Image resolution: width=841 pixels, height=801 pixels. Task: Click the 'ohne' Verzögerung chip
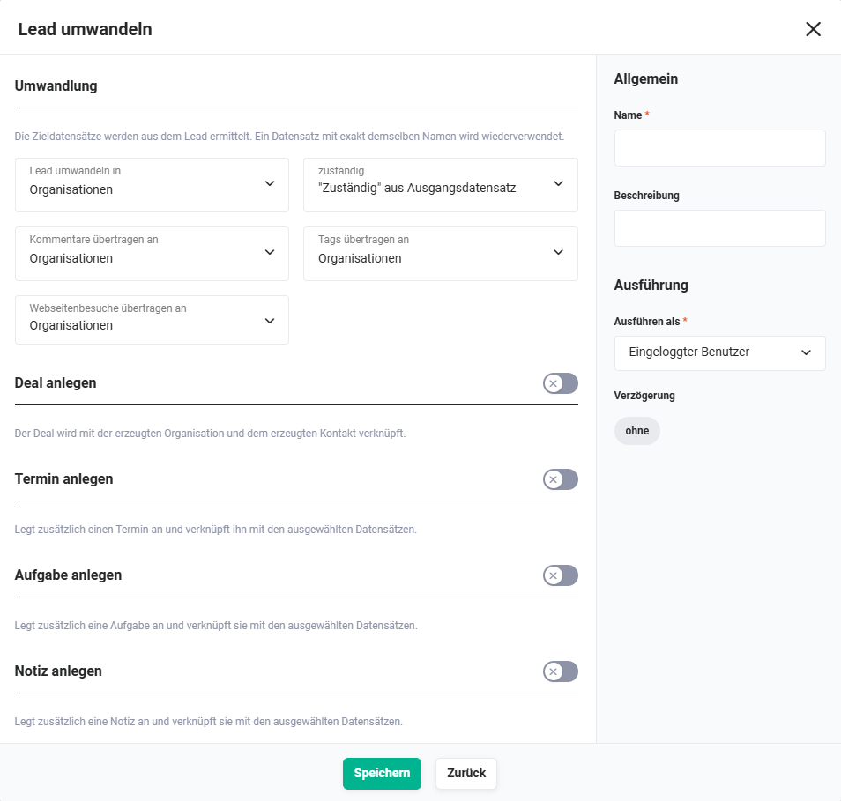636,431
